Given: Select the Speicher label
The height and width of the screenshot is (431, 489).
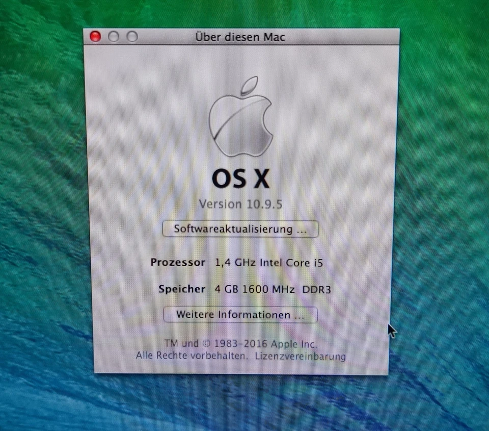Looking at the screenshot, I should (181, 289).
